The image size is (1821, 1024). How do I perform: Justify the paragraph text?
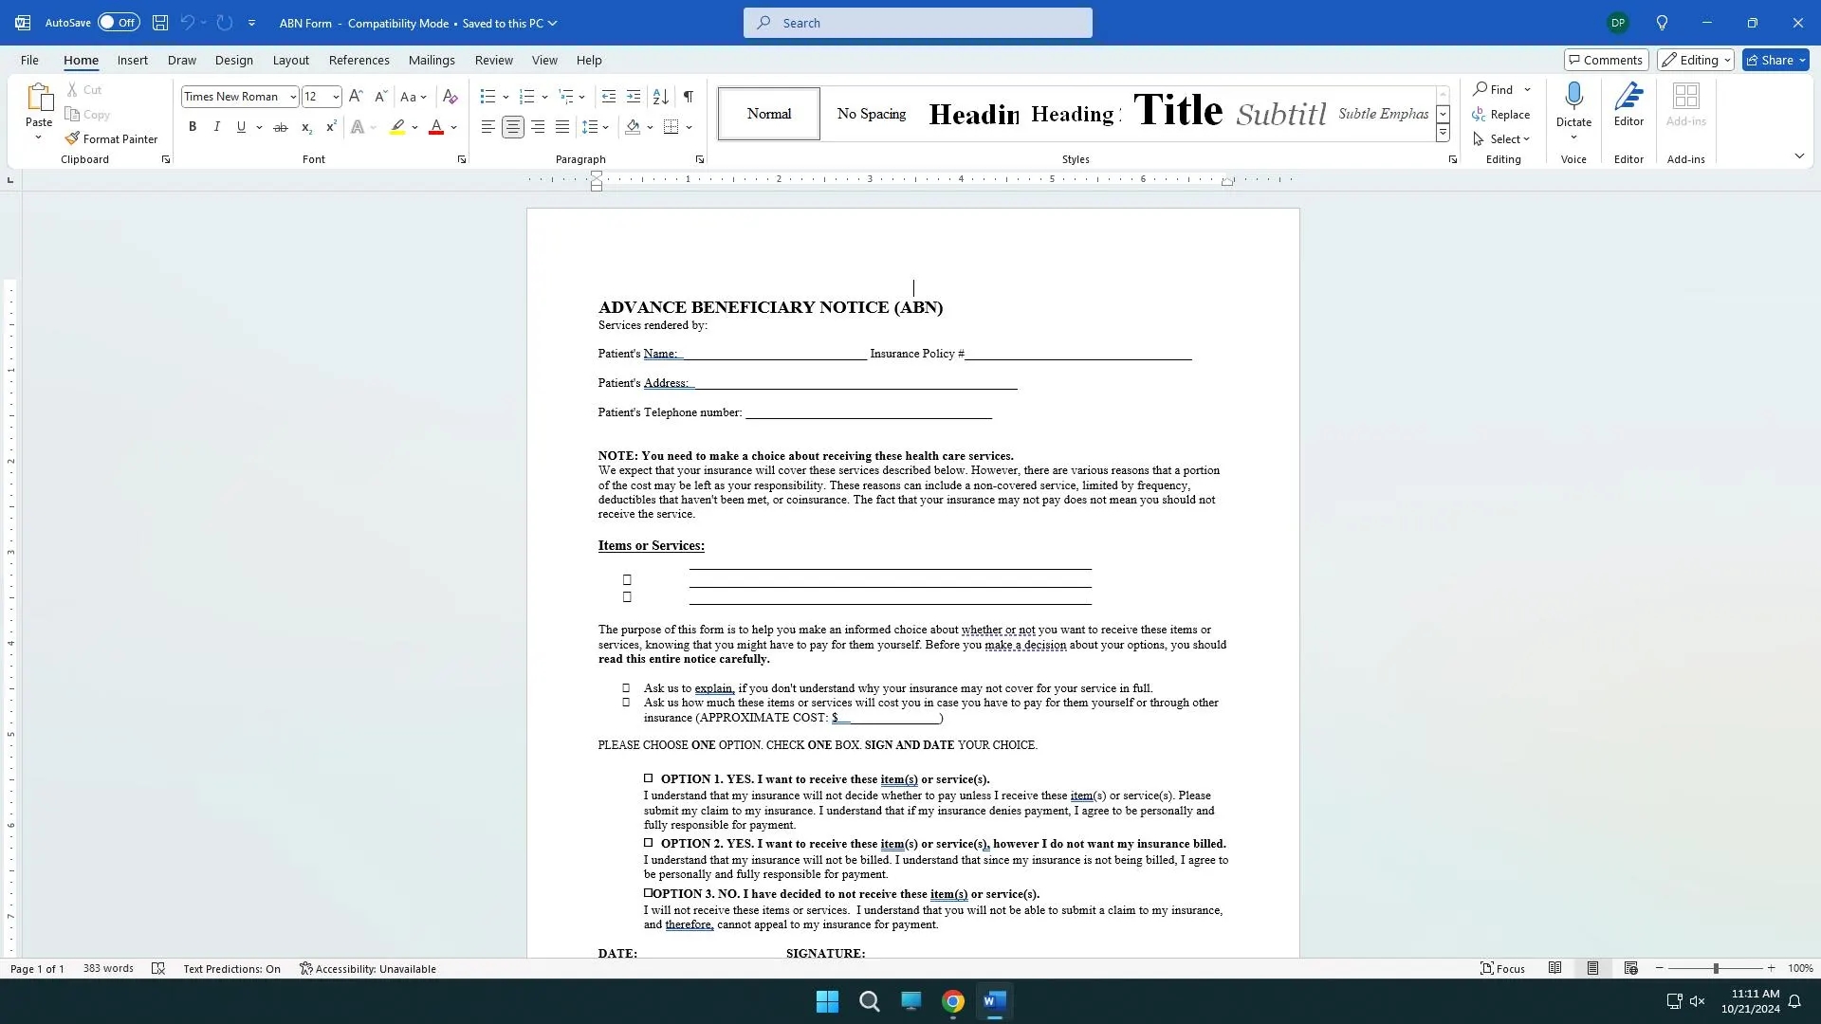(x=562, y=127)
